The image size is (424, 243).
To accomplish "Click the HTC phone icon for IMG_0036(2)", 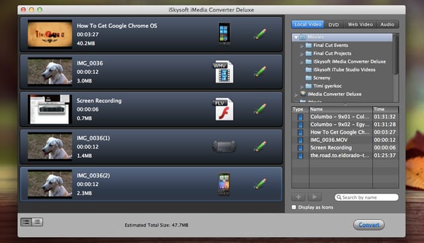I will [x=224, y=184].
